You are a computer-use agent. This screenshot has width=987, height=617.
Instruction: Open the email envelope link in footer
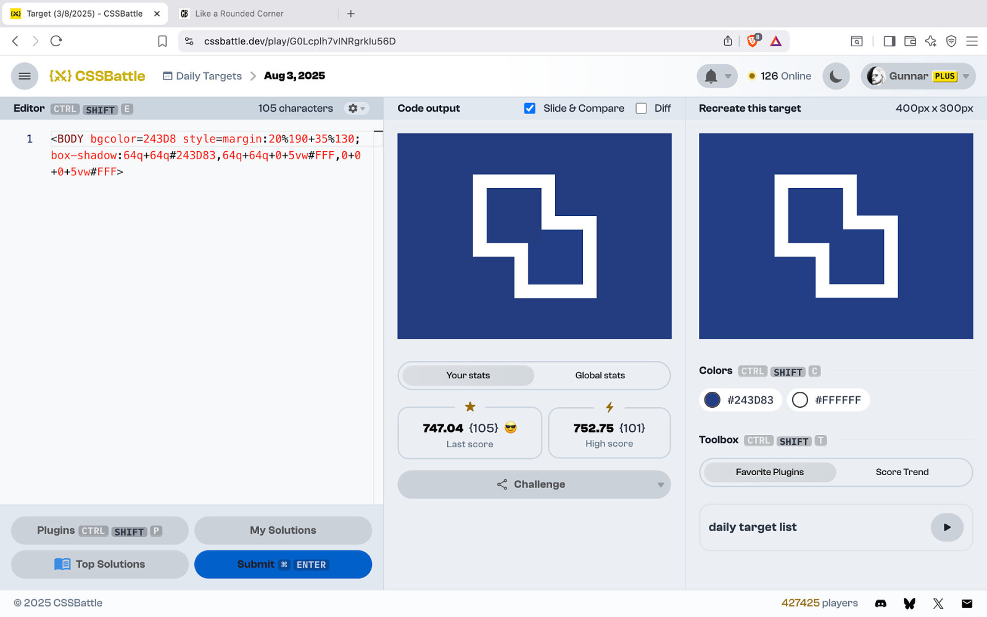coord(967,603)
